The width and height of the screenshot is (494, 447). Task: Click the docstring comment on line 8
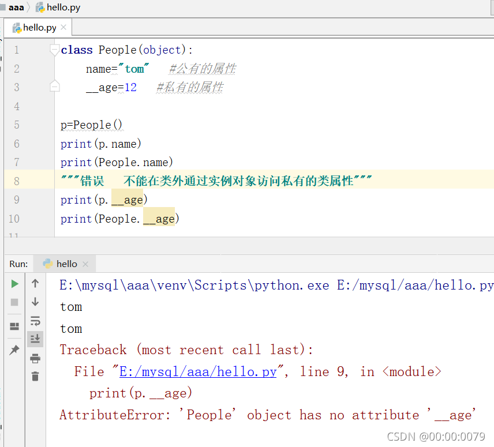(216, 181)
